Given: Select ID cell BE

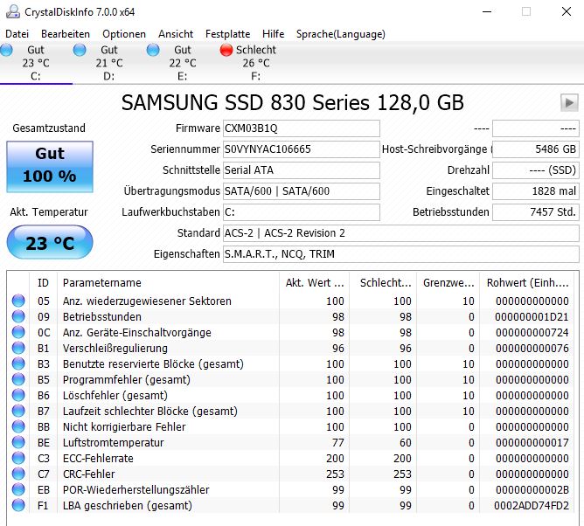Looking at the screenshot, I should click(44, 443).
